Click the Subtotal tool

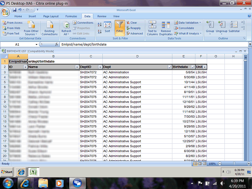pos(234,27)
